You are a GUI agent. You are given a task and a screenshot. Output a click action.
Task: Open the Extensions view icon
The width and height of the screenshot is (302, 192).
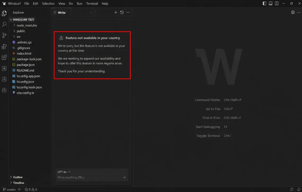[x=4, y=57]
